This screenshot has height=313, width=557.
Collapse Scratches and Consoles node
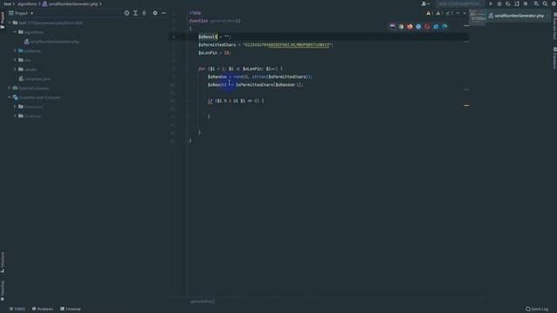tap(10, 97)
